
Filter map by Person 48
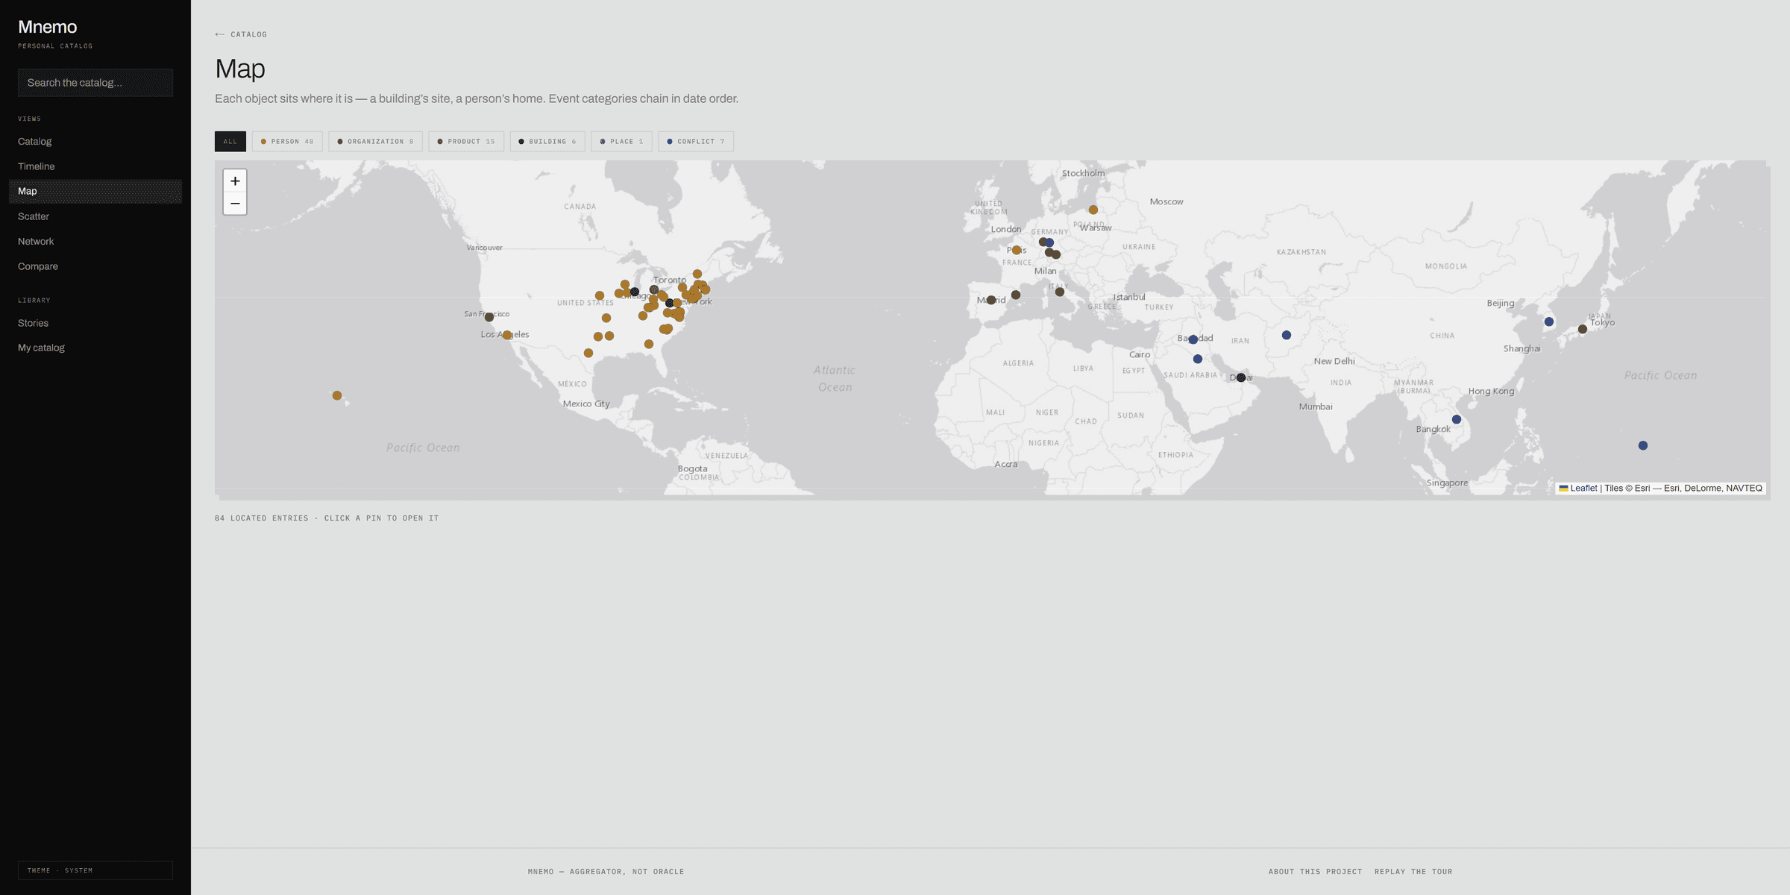[287, 142]
